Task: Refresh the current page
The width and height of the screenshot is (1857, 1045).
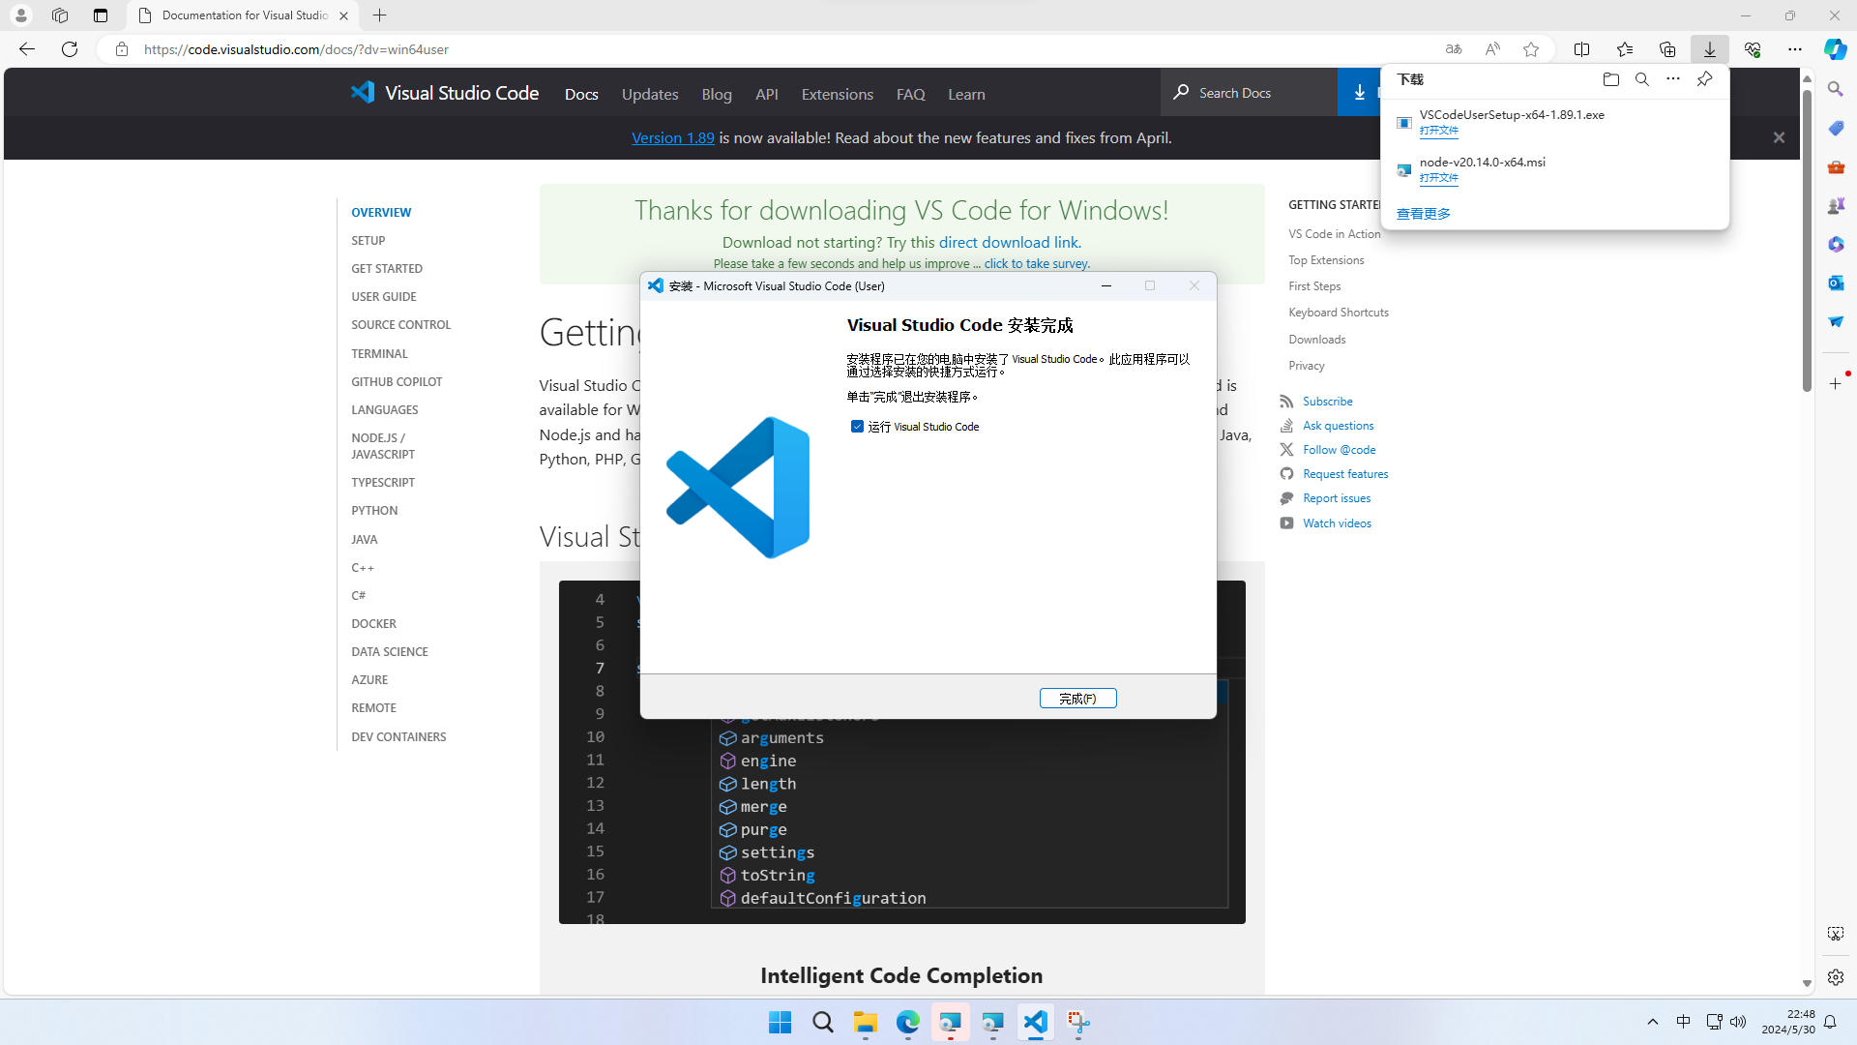Action: coord(70,49)
